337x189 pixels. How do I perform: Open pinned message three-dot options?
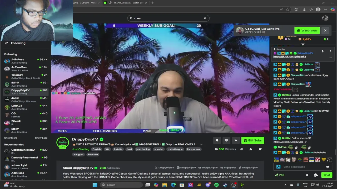coord(330,51)
